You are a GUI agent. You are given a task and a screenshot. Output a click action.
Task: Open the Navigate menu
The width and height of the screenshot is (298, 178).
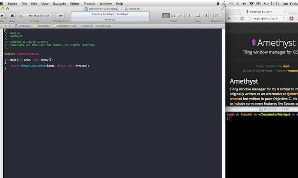pos(59,4)
